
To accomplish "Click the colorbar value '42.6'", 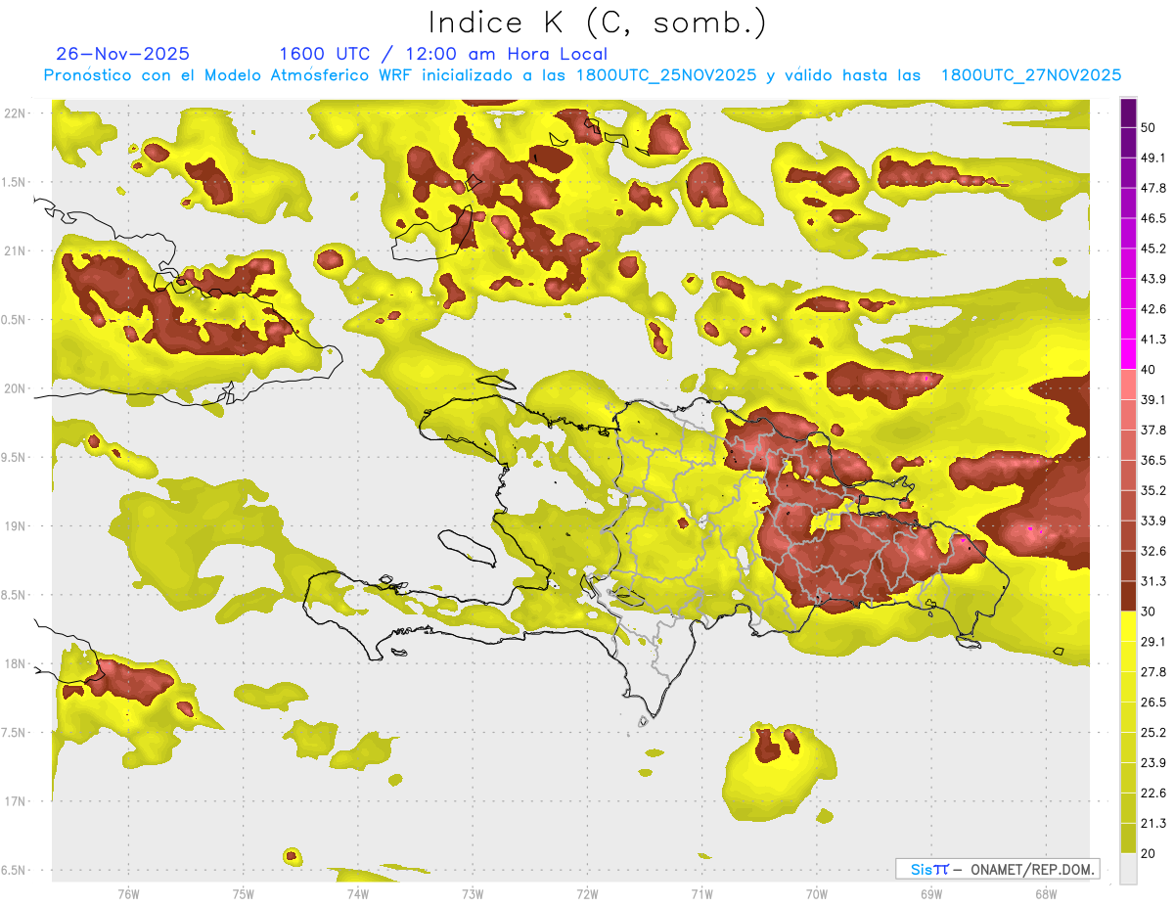I will click(x=1152, y=309).
